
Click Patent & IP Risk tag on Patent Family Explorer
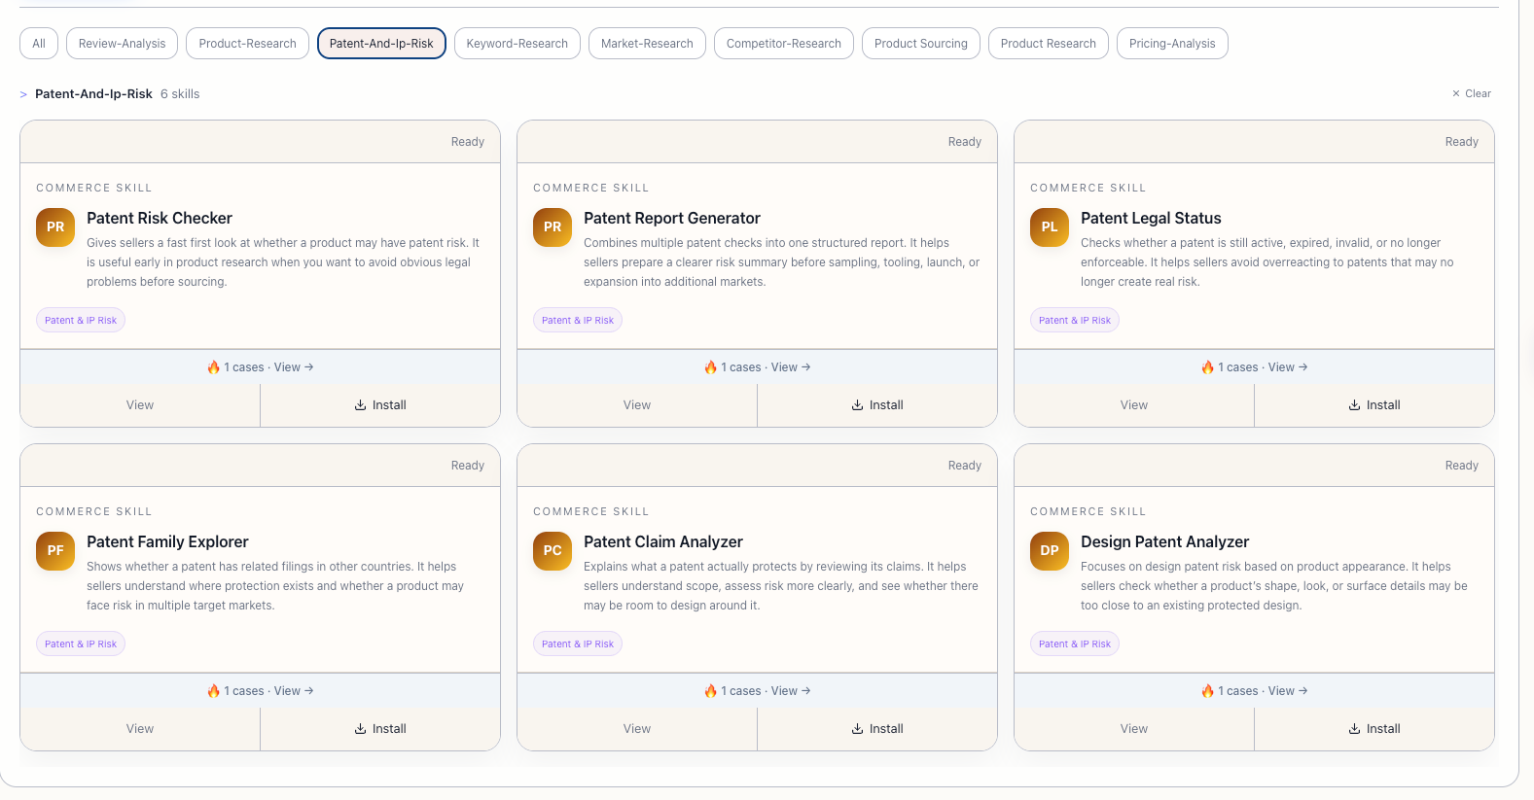click(x=81, y=643)
